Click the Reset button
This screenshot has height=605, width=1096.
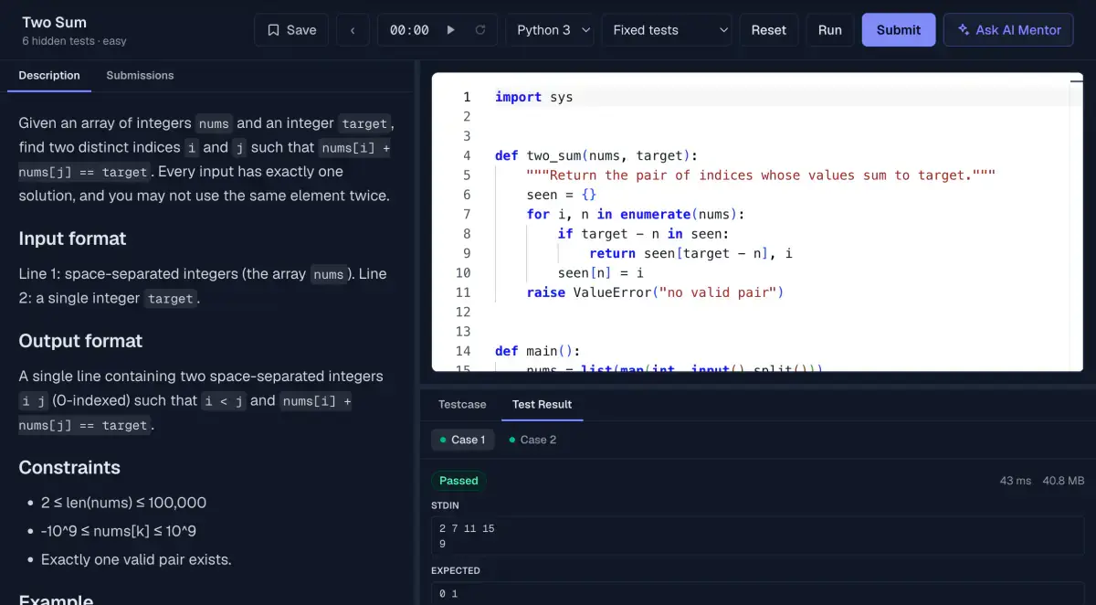click(768, 30)
